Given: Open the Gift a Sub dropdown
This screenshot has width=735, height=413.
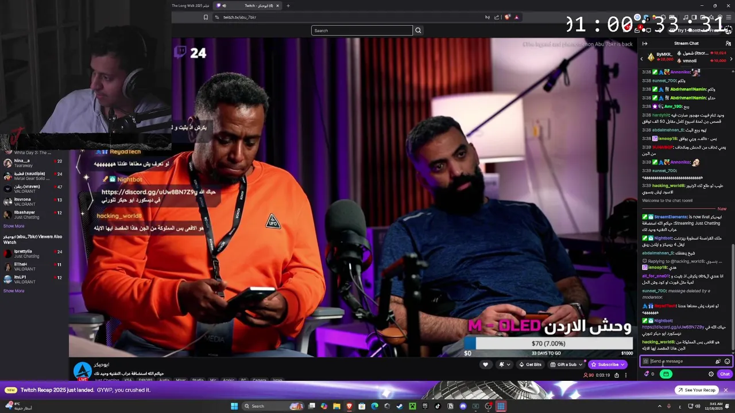Looking at the screenshot, I should [x=566, y=364].
